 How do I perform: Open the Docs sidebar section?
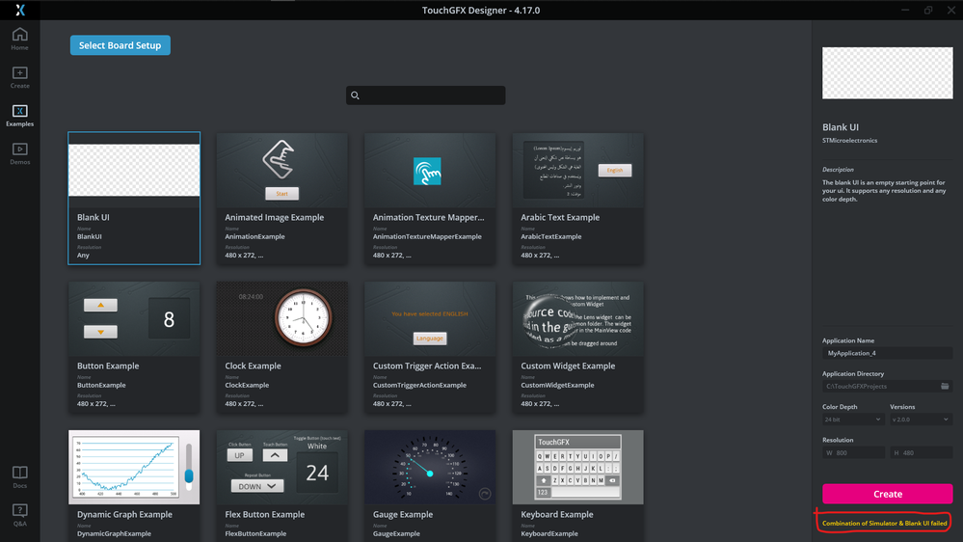click(19, 476)
